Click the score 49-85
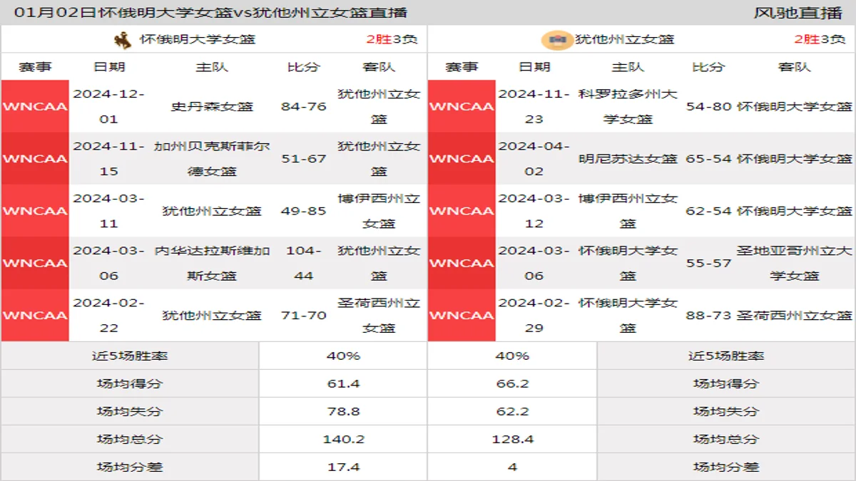The height and width of the screenshot is (481, 856). (x=304, y=210)
